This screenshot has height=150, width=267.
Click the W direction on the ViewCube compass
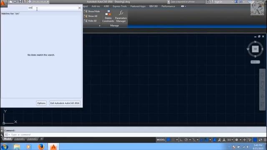coord(248,49)
